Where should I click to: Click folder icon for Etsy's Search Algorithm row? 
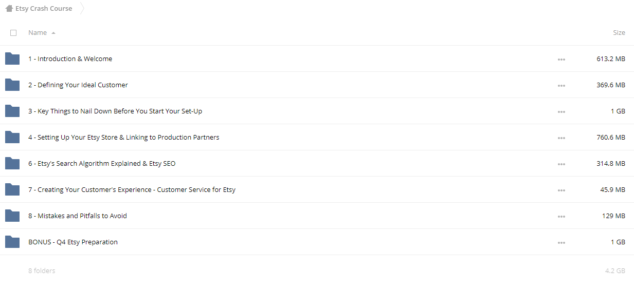pos(12,163)
